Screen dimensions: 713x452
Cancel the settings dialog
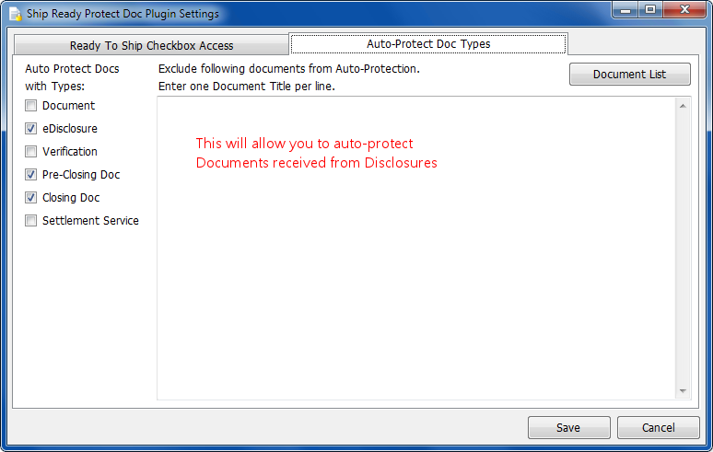658,427
